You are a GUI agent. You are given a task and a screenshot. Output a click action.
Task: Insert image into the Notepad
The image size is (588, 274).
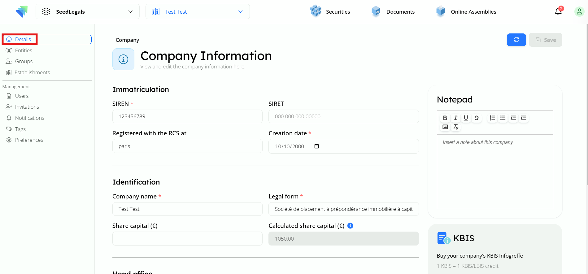pos(445,127)
